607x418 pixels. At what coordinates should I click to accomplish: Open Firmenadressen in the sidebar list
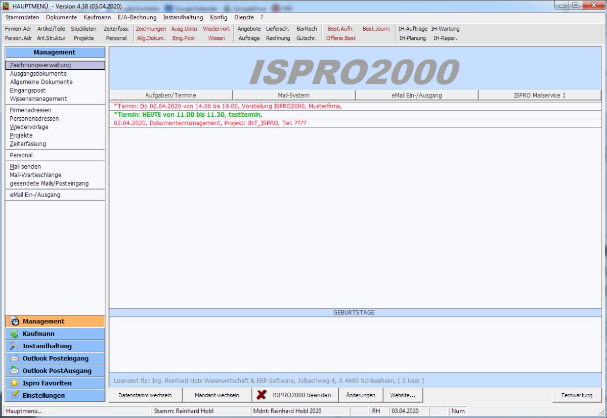(x=30, y=110)
